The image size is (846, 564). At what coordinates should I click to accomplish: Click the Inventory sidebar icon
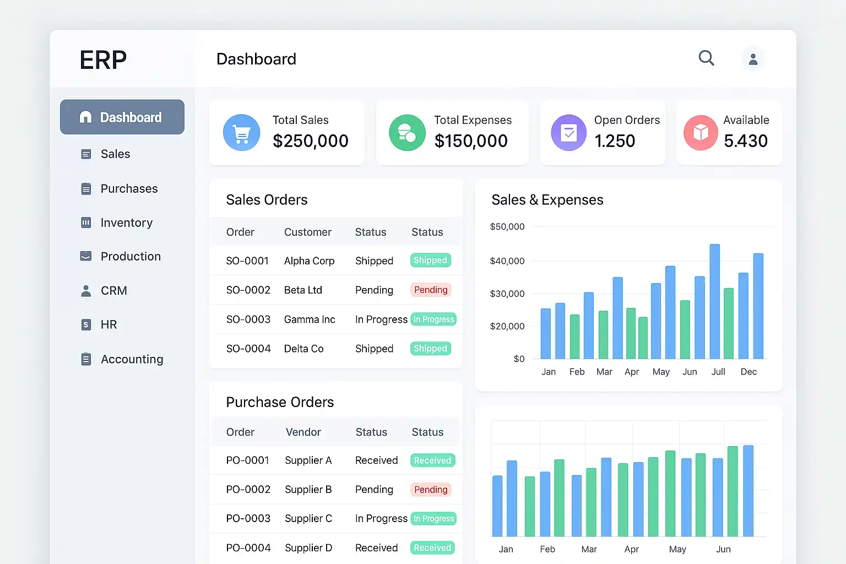[x=86, y=223]
